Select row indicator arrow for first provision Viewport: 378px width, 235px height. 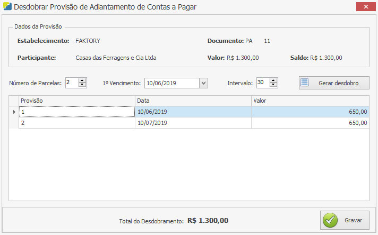coord(14,112)
